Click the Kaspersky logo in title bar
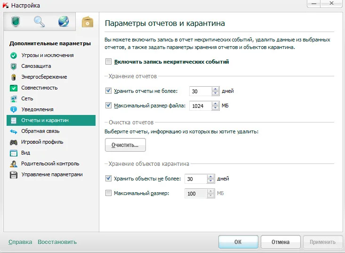The height and width of the screenshot is (253, 345). coord(6,5)
